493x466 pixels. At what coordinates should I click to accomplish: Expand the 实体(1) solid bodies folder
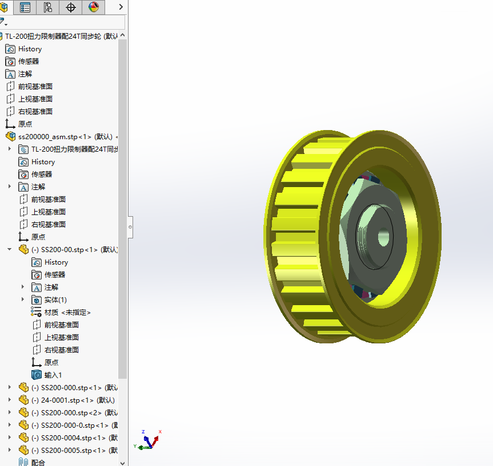click(23, 299)
